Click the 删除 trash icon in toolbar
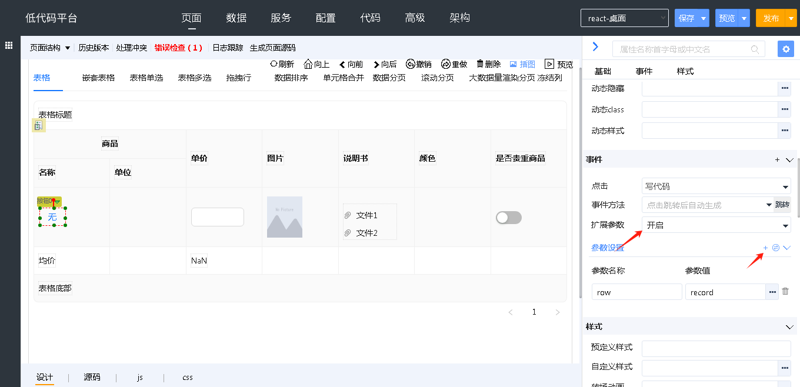Image resolution: width=800 pixels, height=387 pixels. pos(480,64)
